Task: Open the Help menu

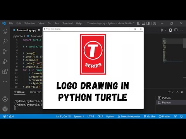Action: click(x=79, y=24)
